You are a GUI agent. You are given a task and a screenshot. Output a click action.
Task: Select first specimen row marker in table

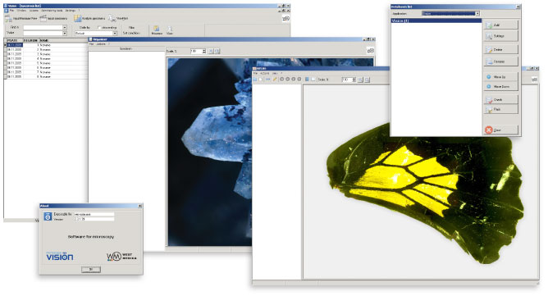tap(5, 45)
